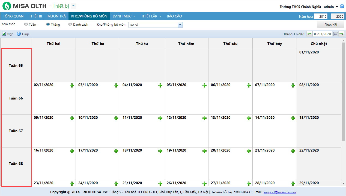Screen dimensions: 346x196
Task: Add entry on 11/11/2020 with plus icon
Action: click(160, 118)
